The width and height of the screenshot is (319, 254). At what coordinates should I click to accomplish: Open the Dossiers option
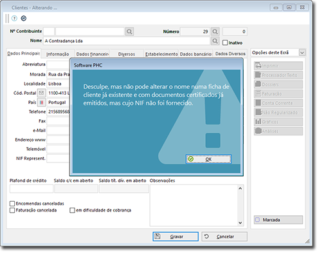pyautogui.click(x=278, y=84)
